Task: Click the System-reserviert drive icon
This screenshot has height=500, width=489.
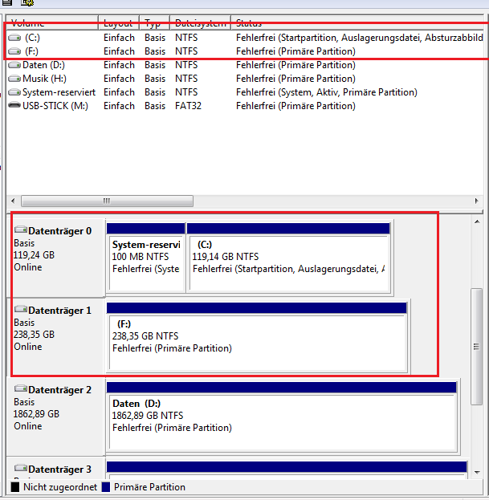Action: pyautogui.click(x=14, y=92)
